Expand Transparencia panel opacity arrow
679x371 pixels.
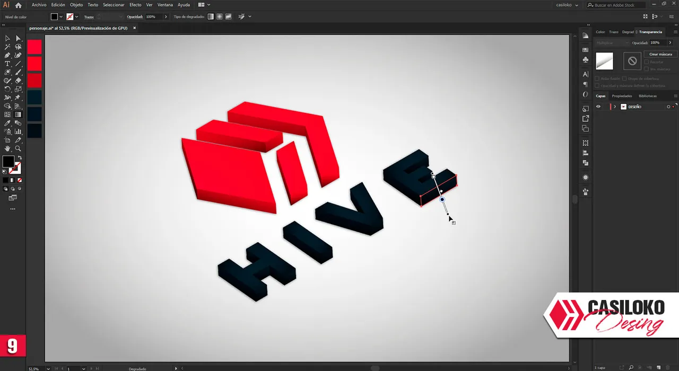(x=670, y=42)
